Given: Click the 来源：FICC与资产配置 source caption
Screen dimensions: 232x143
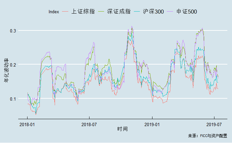Looking at the screenshot, I should point(207,136).
